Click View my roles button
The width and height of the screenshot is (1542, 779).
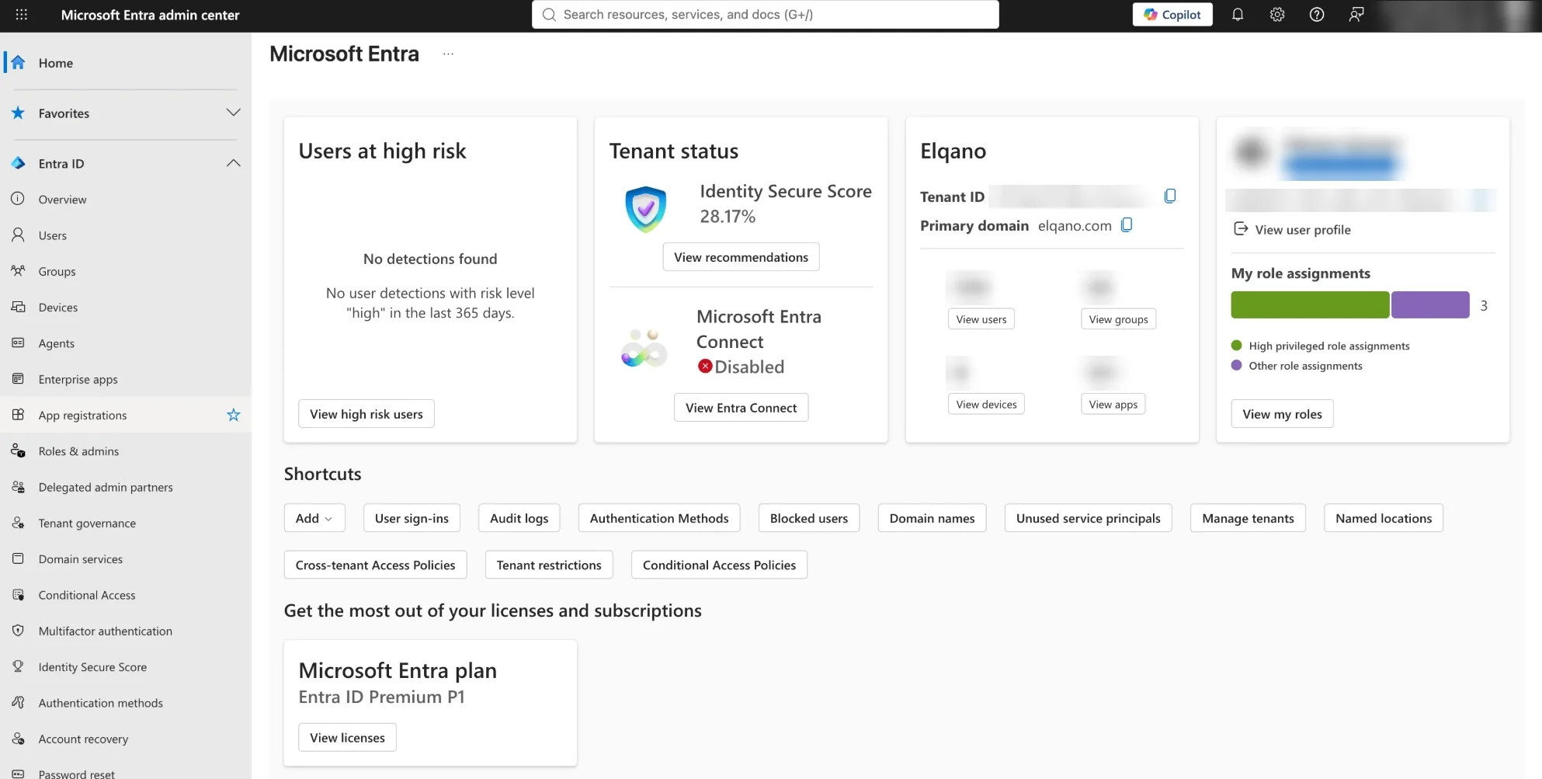(1282, 414)
